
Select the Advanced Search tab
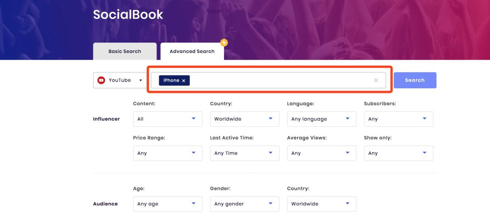(x=192, y=51)
